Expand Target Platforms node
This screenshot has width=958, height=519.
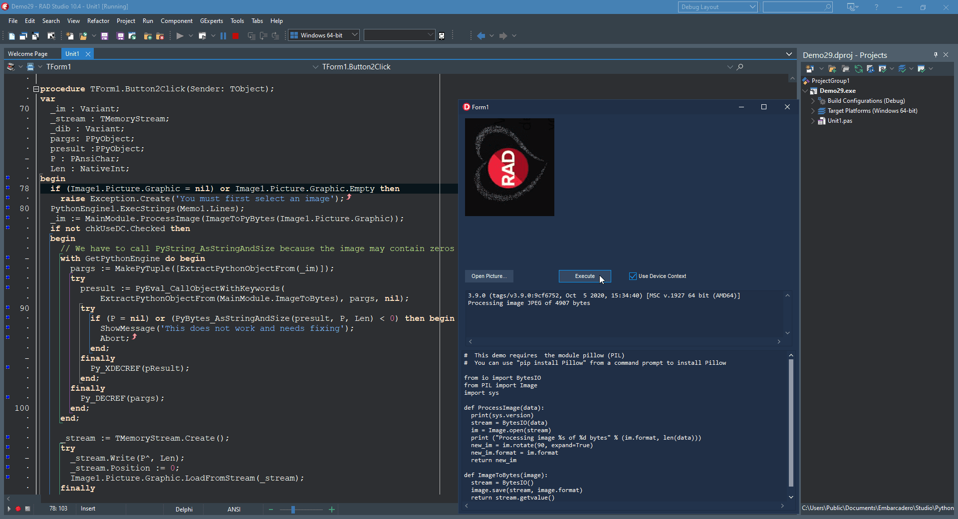[813, 111]
